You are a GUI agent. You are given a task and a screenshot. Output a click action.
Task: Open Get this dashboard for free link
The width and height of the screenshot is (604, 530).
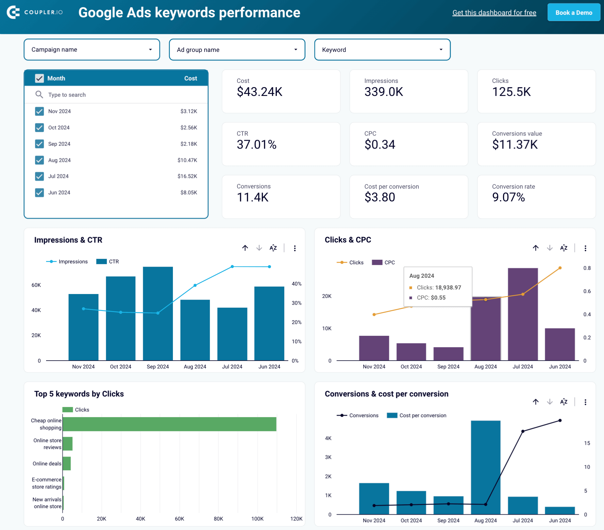click(x=494, y=12)
